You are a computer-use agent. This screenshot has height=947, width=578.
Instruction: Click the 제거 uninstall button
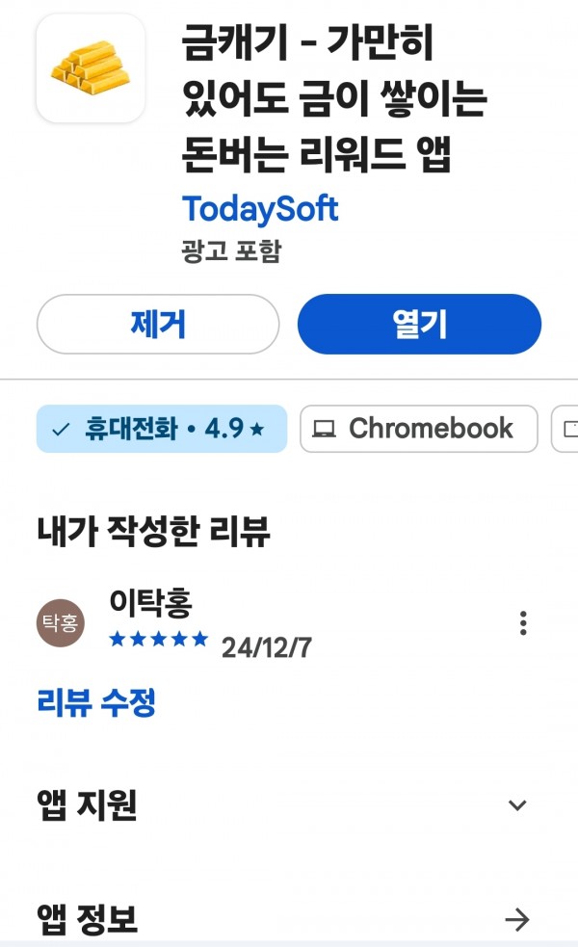coord(158,325)
